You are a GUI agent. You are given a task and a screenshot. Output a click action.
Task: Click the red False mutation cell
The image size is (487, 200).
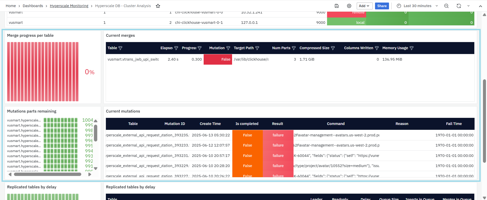218,59
